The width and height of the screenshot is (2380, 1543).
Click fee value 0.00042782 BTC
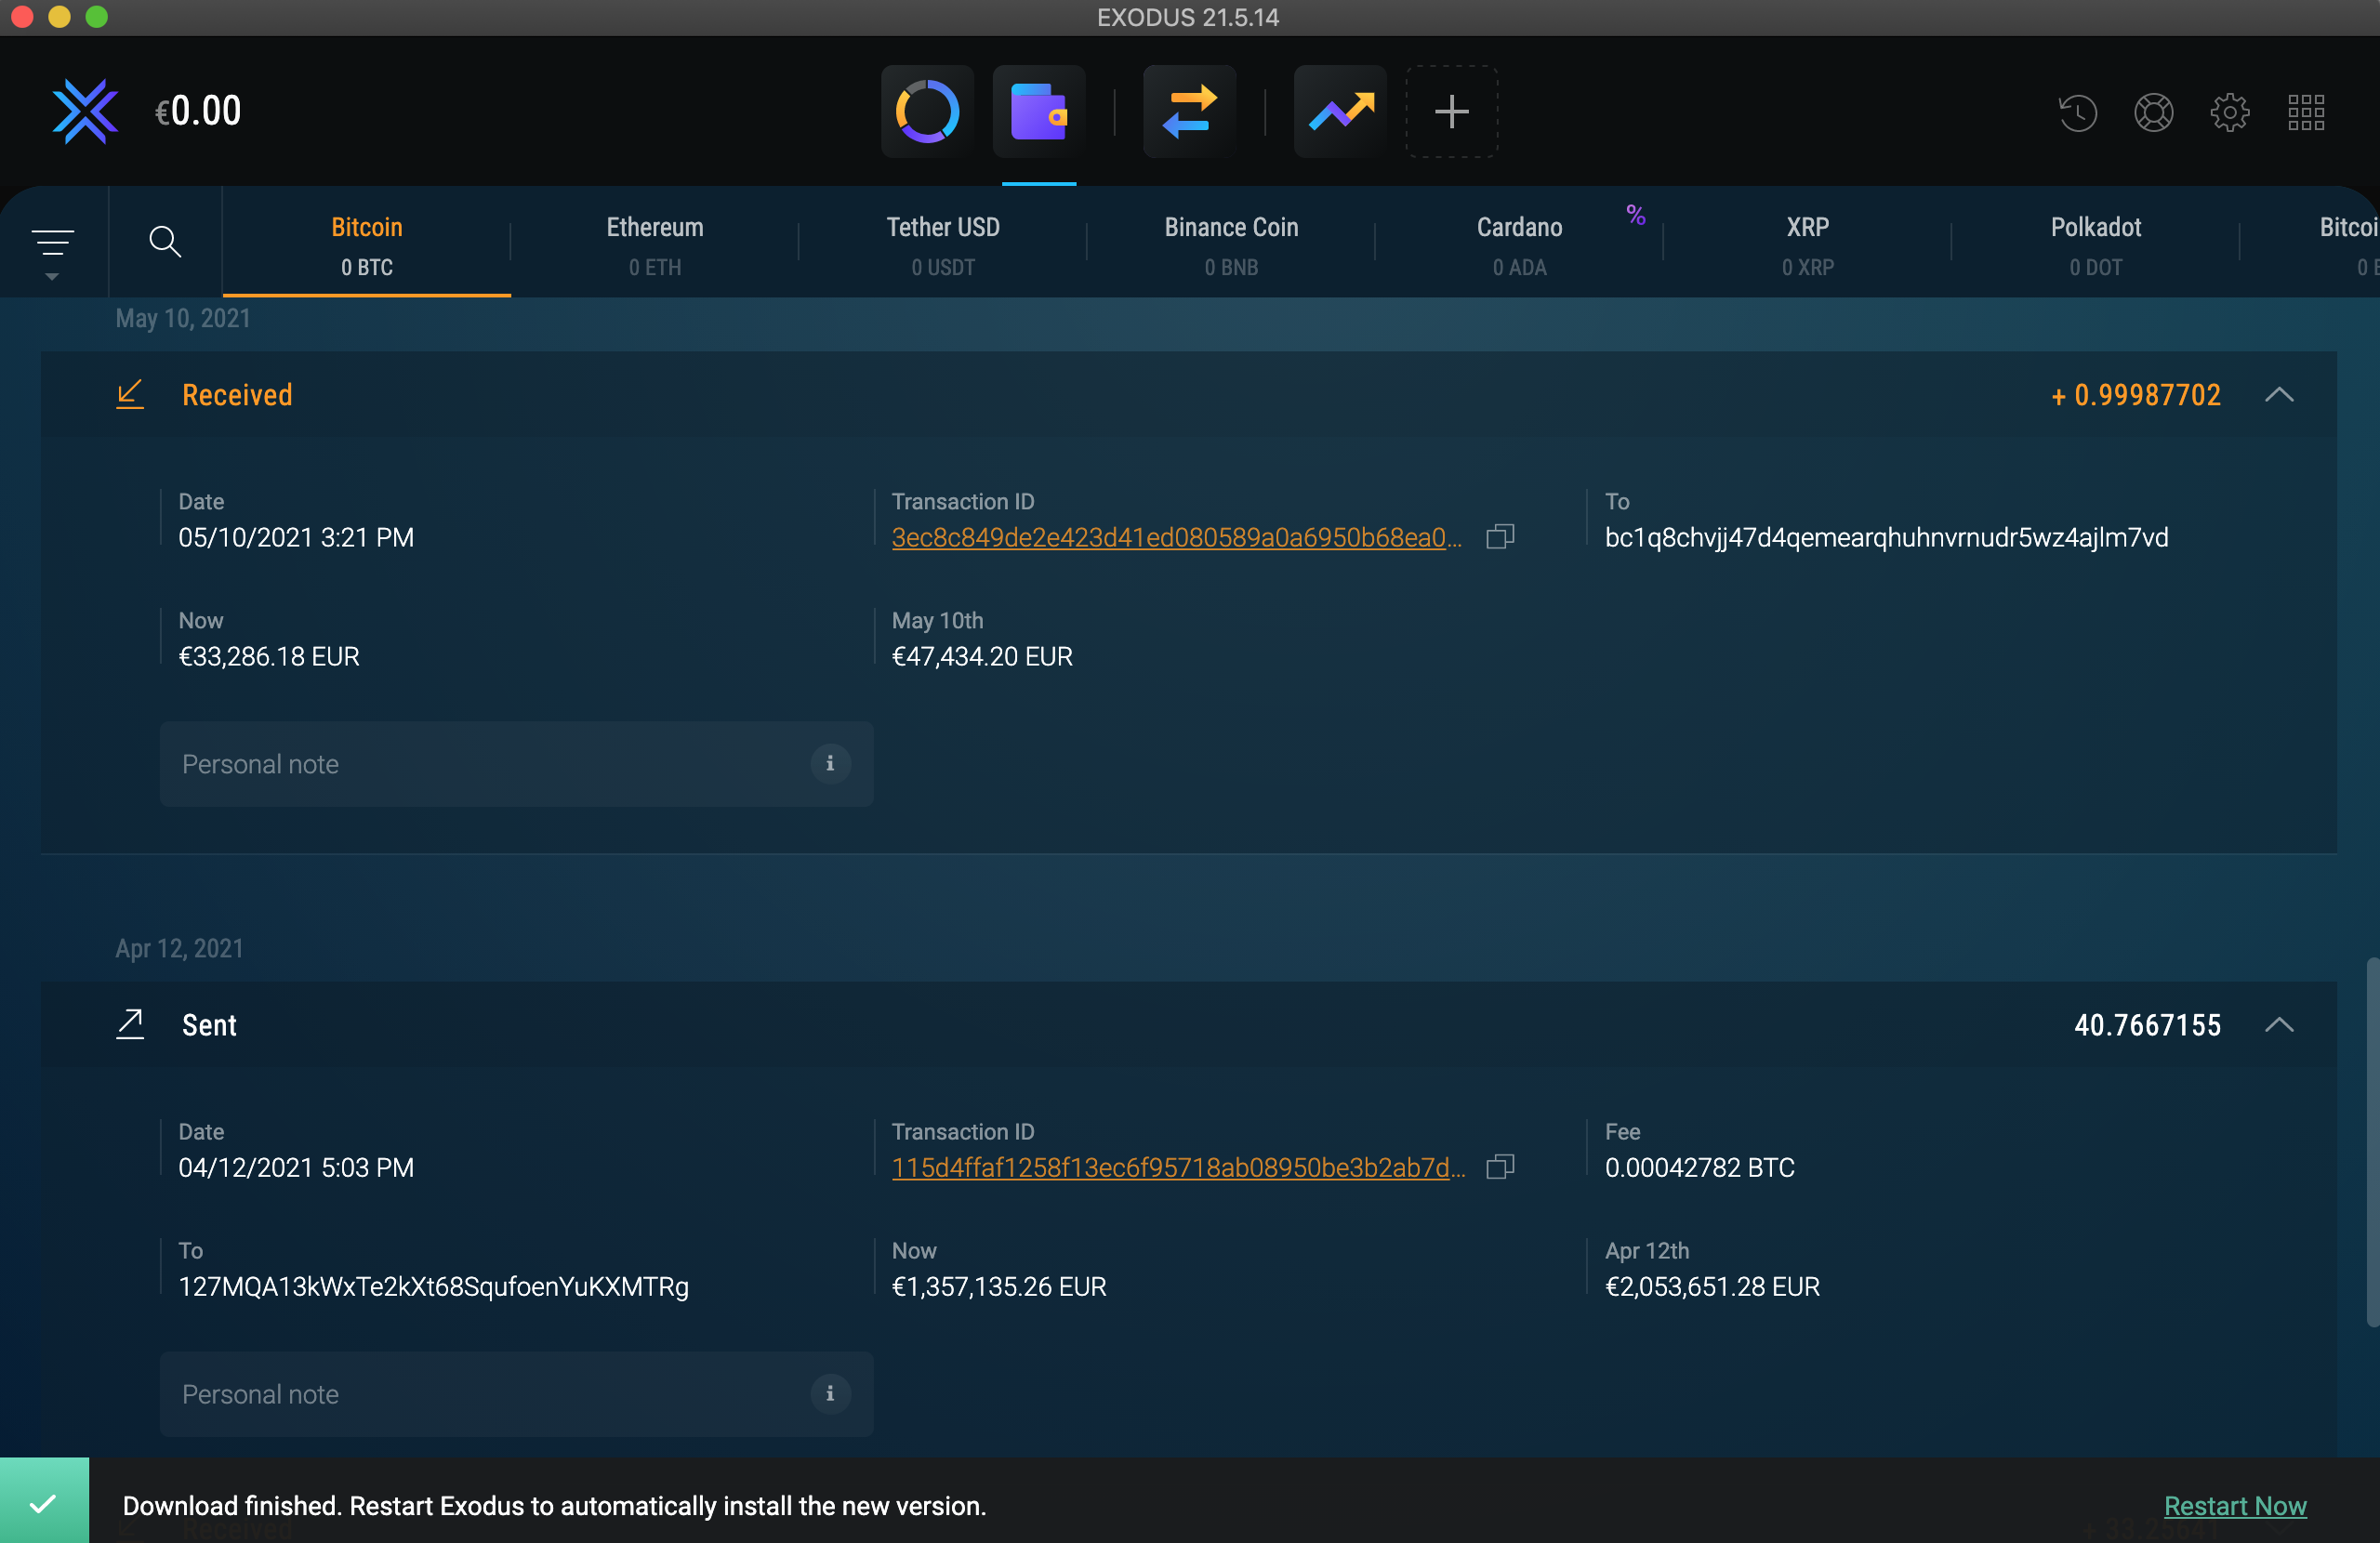point(1700,1168)
